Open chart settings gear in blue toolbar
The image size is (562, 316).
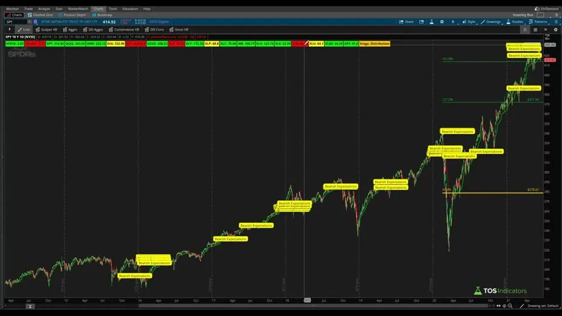click(442, 22)
